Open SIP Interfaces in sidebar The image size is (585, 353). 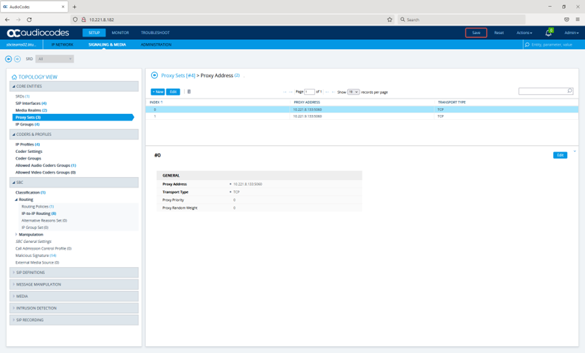(31, 103)
